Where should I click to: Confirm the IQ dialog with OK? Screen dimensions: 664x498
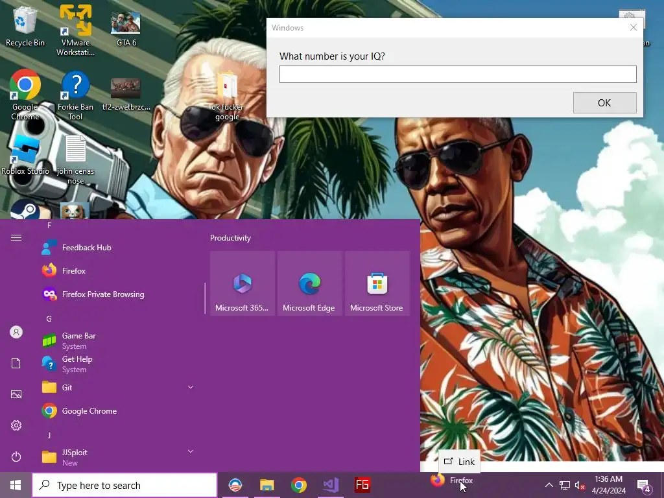click(x=604, y=103)
